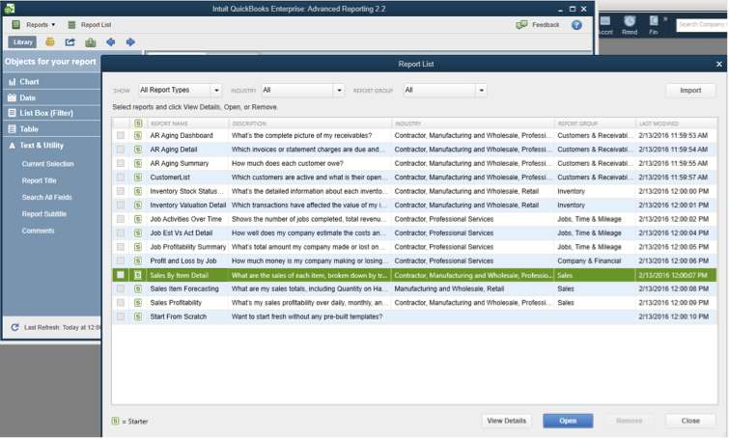The image size is (729, 439).
Task: Check the box for AR Aging Dashboard
Action: pyautogui.click(x=121, y=136)
